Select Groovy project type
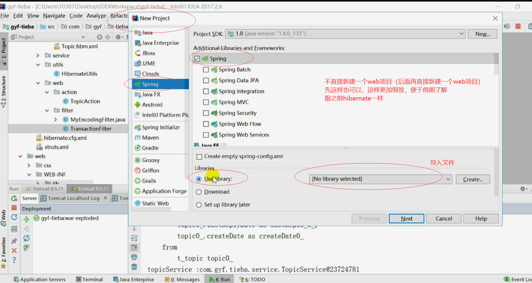Screen dimensions: 532x283 [160, 160]
